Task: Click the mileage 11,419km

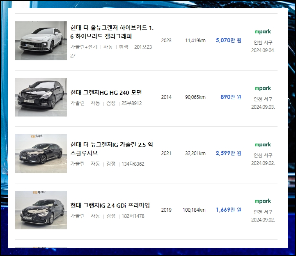Action: [195, 41]
